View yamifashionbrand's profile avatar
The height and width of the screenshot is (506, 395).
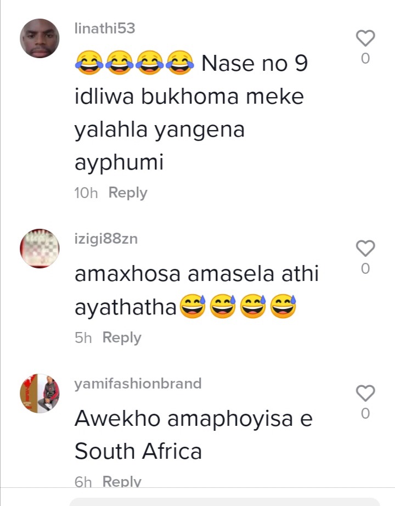point(39,393)
